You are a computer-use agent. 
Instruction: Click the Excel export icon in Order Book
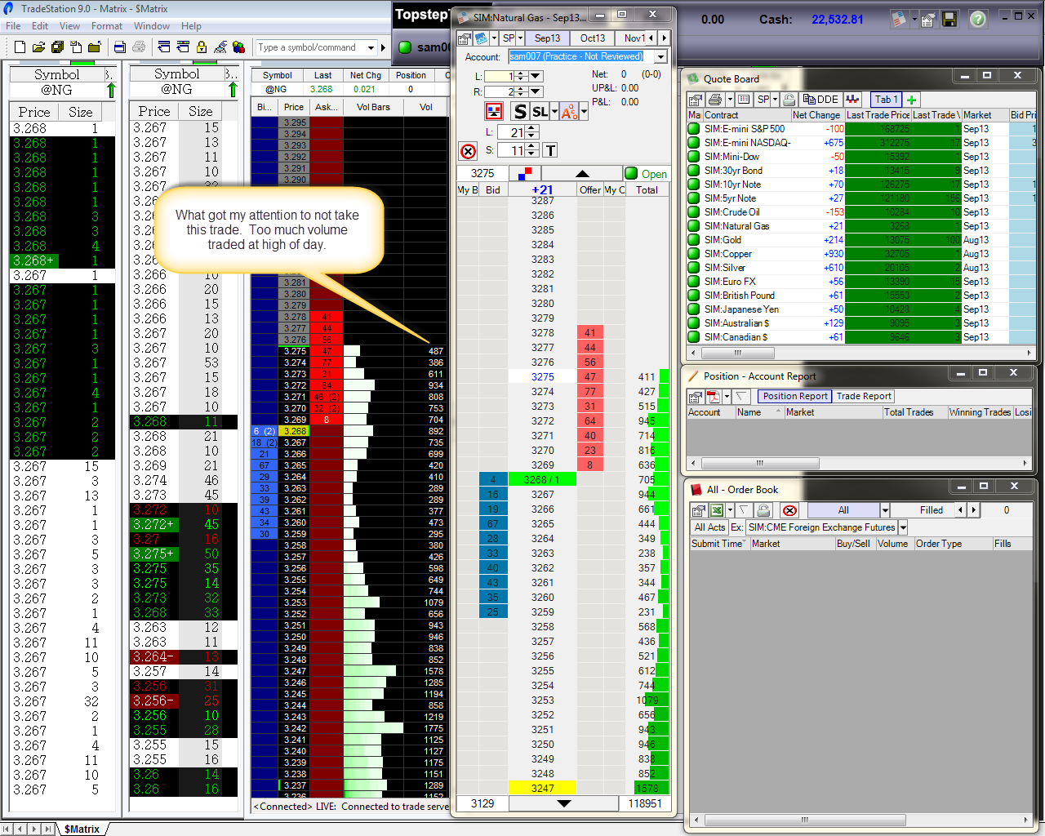(717, 510)
